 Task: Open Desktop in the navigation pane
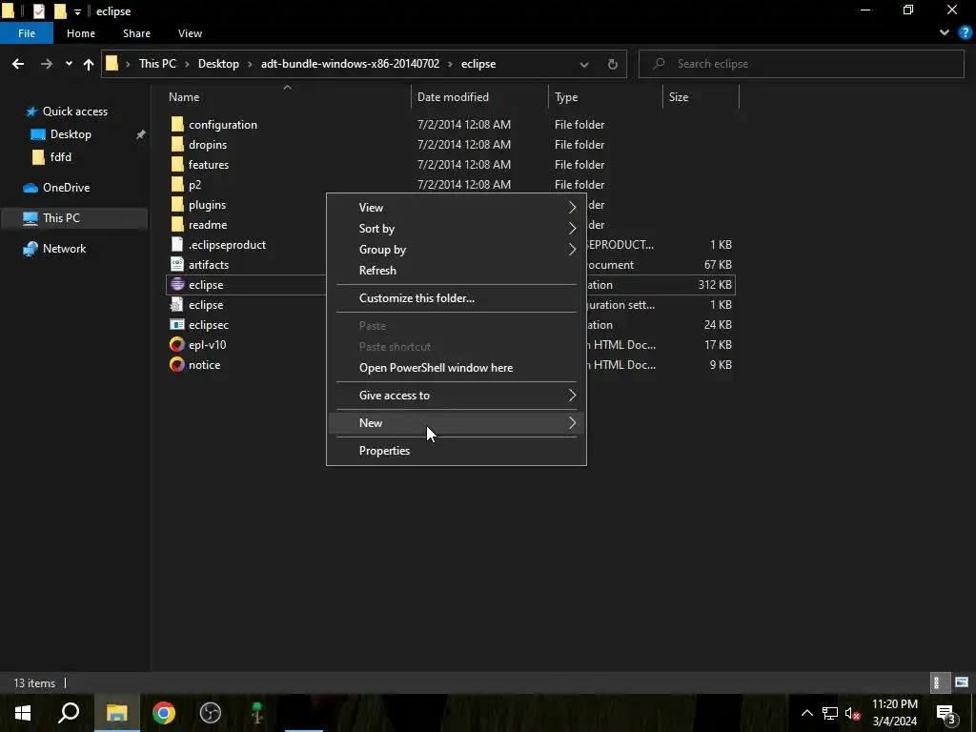point(71,133)
